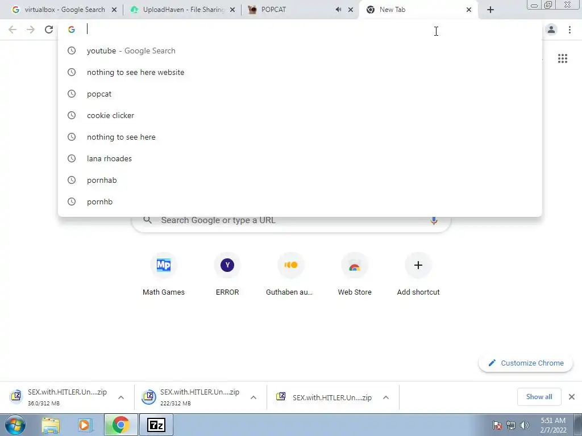Click the browser back arrow
The width and height of the screenshot is (582, 436).
tap(13, 30)
